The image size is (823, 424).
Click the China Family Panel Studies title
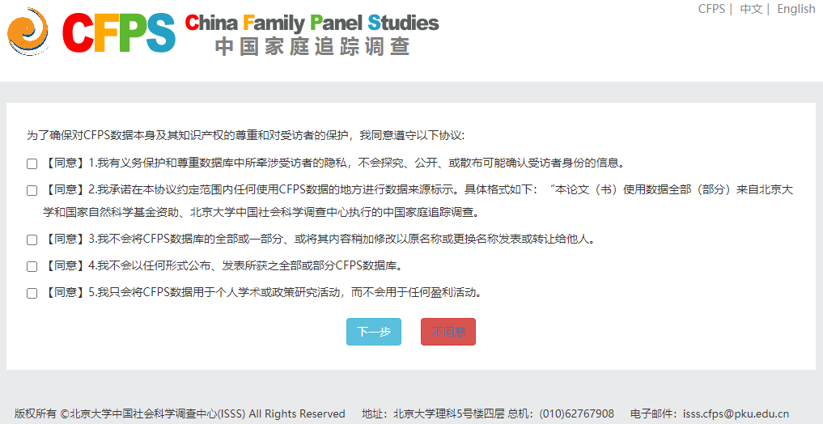click(312, 22)
